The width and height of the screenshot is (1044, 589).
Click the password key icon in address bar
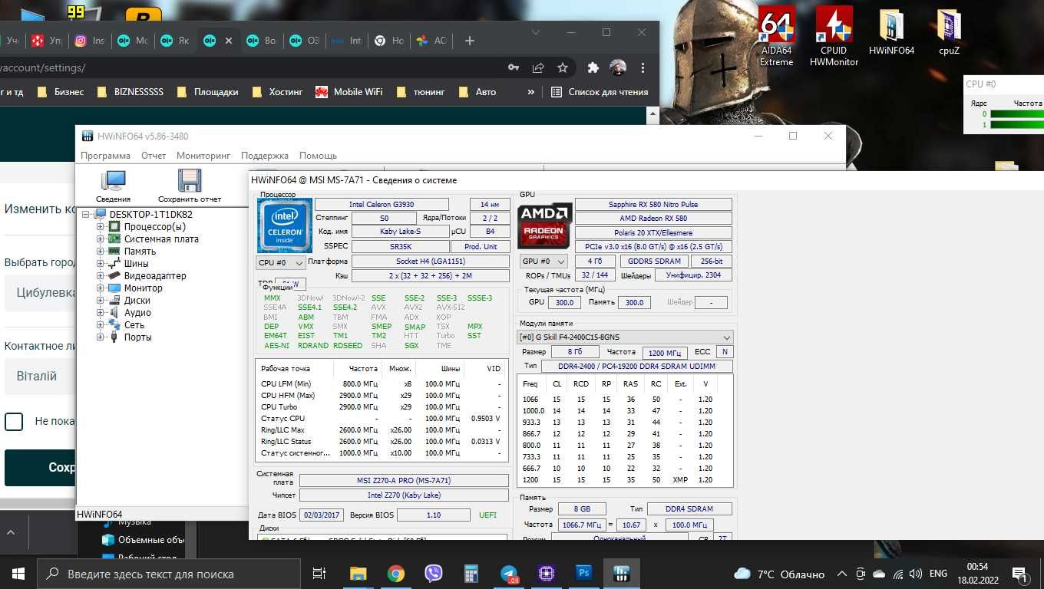514,67
